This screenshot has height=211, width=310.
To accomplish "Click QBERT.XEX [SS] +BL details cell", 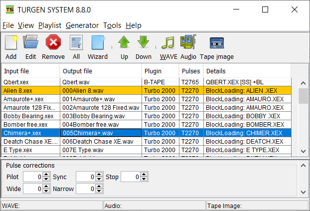I will pos(247,82).
